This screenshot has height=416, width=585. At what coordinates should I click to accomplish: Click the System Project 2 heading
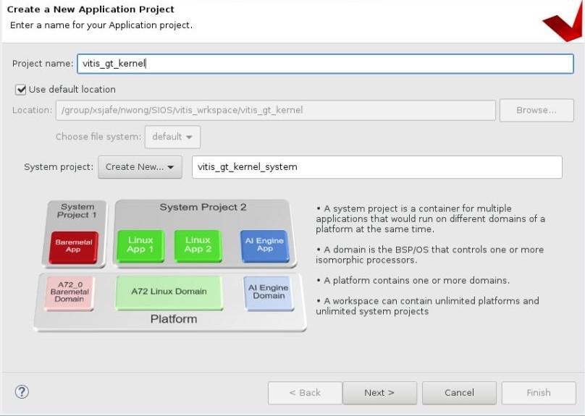tap(203, 207)
